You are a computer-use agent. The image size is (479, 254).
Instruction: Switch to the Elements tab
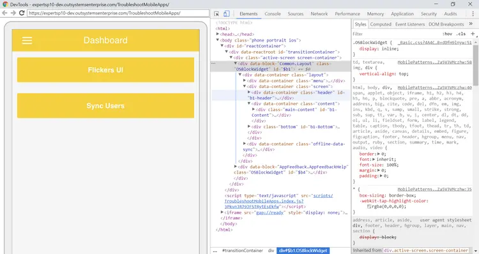(x=248, y=14)
